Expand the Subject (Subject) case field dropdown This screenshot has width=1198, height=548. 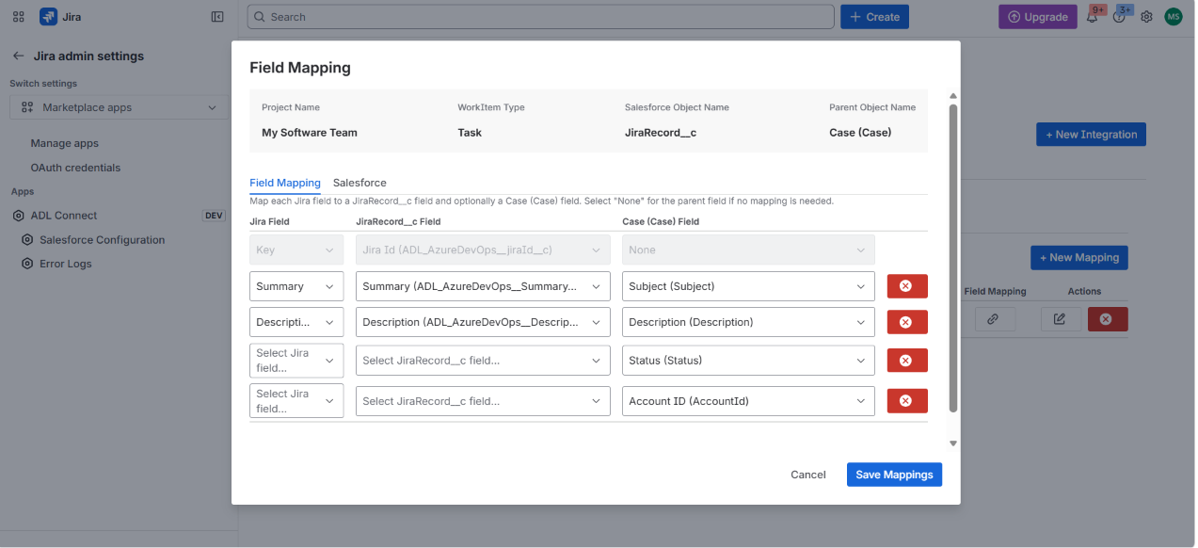point(748,286)
